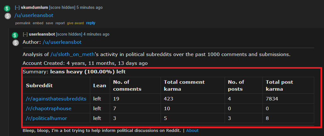Report skumdumlum's comment
The image size is (324, 136).
point(60,23)
